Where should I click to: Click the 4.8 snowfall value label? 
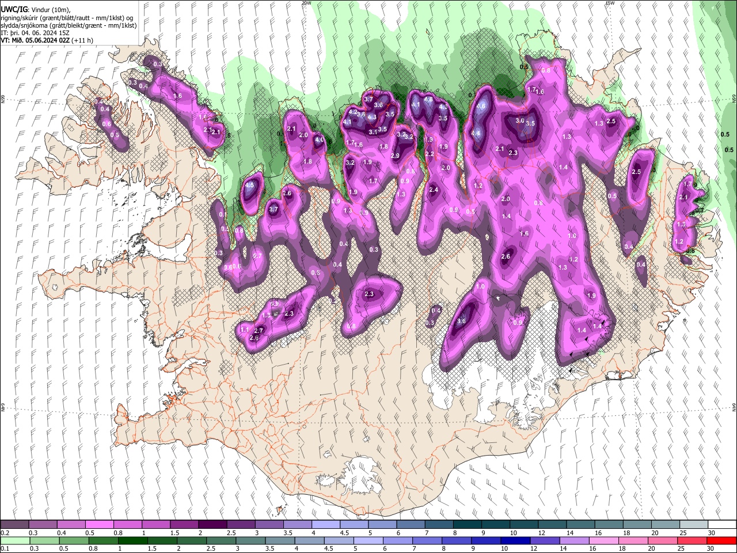tap(428, 99)
